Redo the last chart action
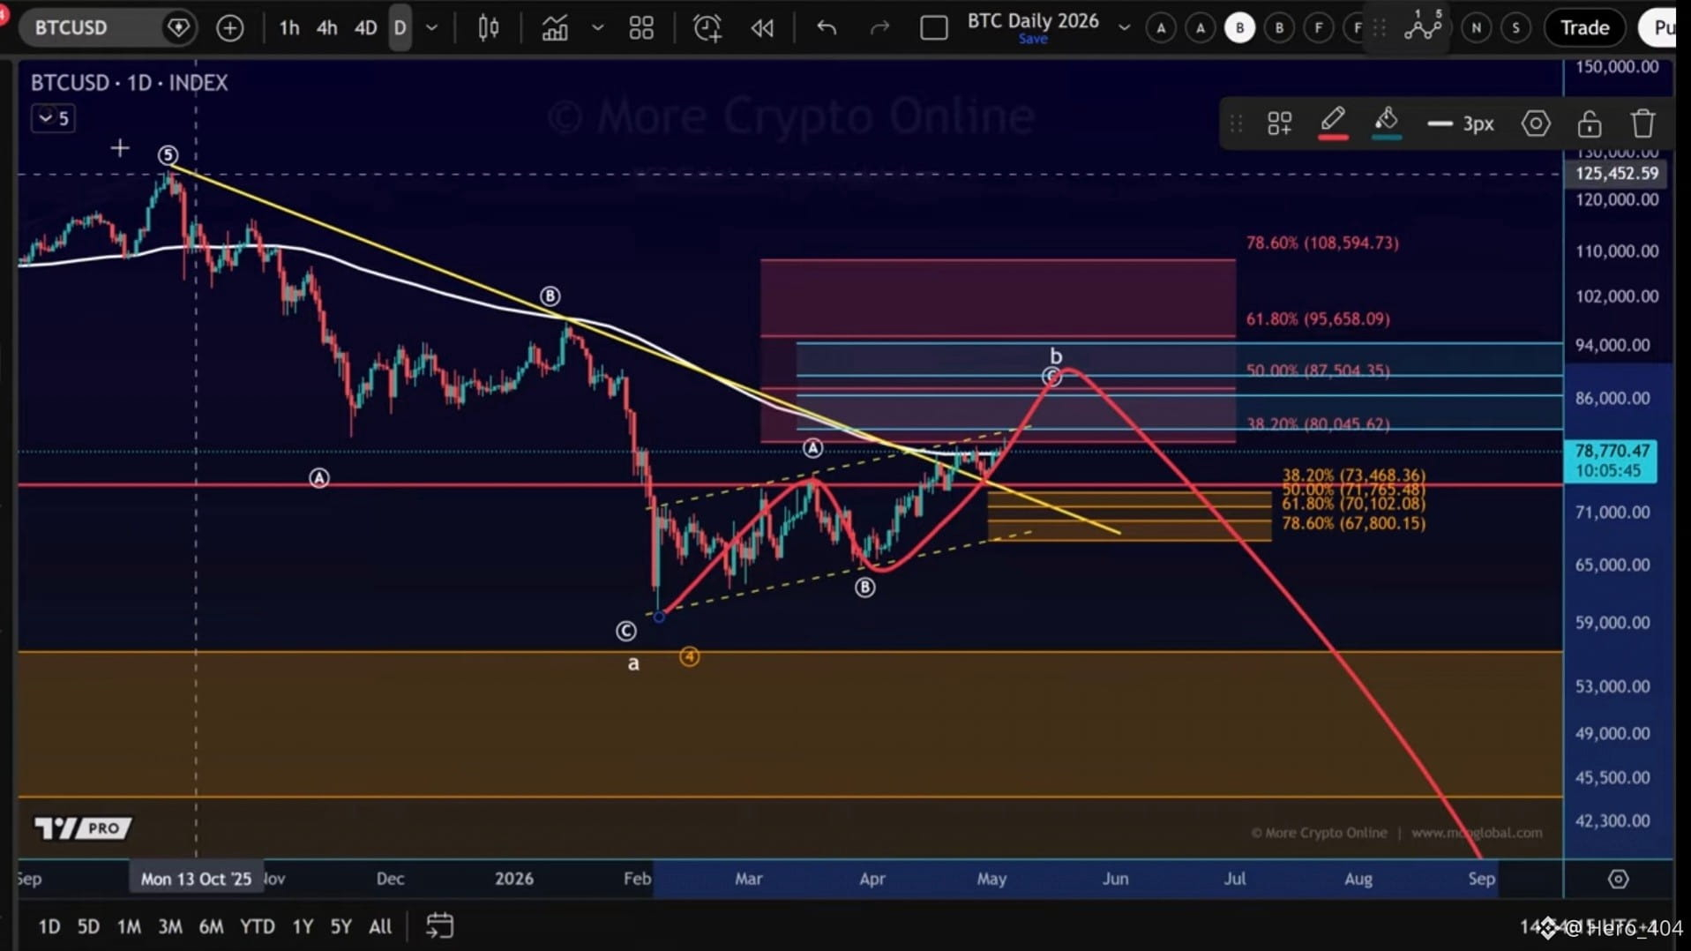 pos(879,28)
